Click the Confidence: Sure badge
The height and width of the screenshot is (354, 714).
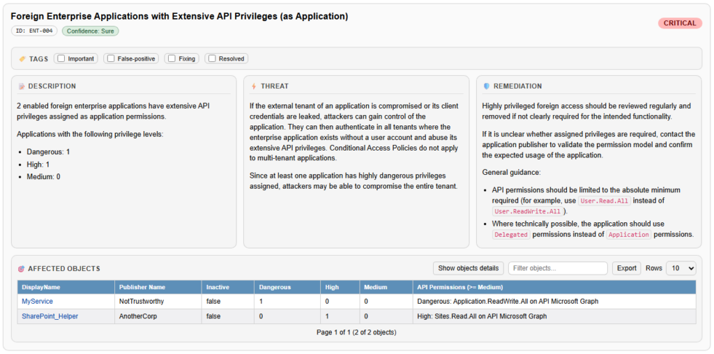90,31
